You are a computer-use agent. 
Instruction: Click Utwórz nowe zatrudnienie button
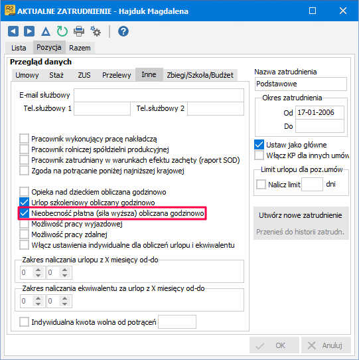click(301, 215)
